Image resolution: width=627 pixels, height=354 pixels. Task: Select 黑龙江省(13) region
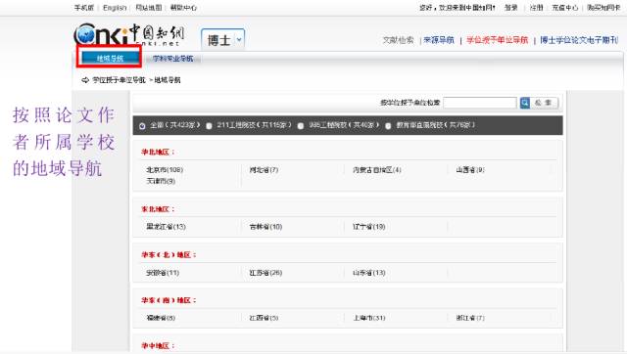166,227
